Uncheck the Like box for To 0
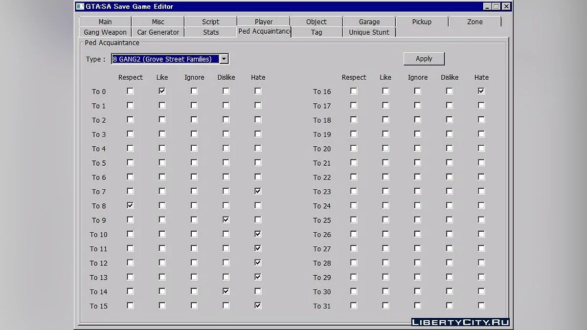Viewport: 587px width, 330px height. coord(162,91)
